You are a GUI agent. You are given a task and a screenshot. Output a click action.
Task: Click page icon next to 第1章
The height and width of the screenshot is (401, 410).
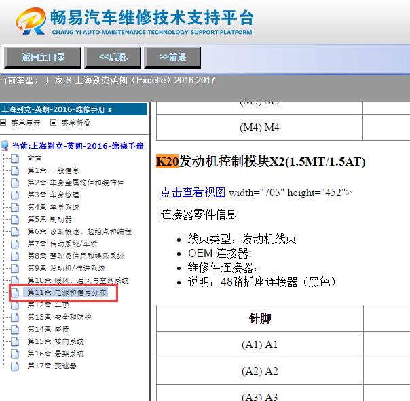tap(15, 170)
